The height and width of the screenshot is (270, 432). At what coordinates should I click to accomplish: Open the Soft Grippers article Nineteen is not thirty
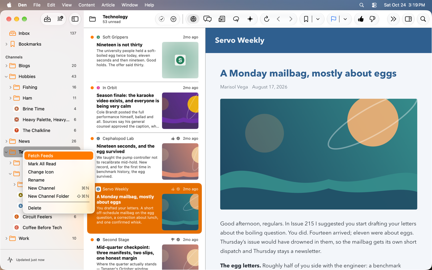[144, 56]
